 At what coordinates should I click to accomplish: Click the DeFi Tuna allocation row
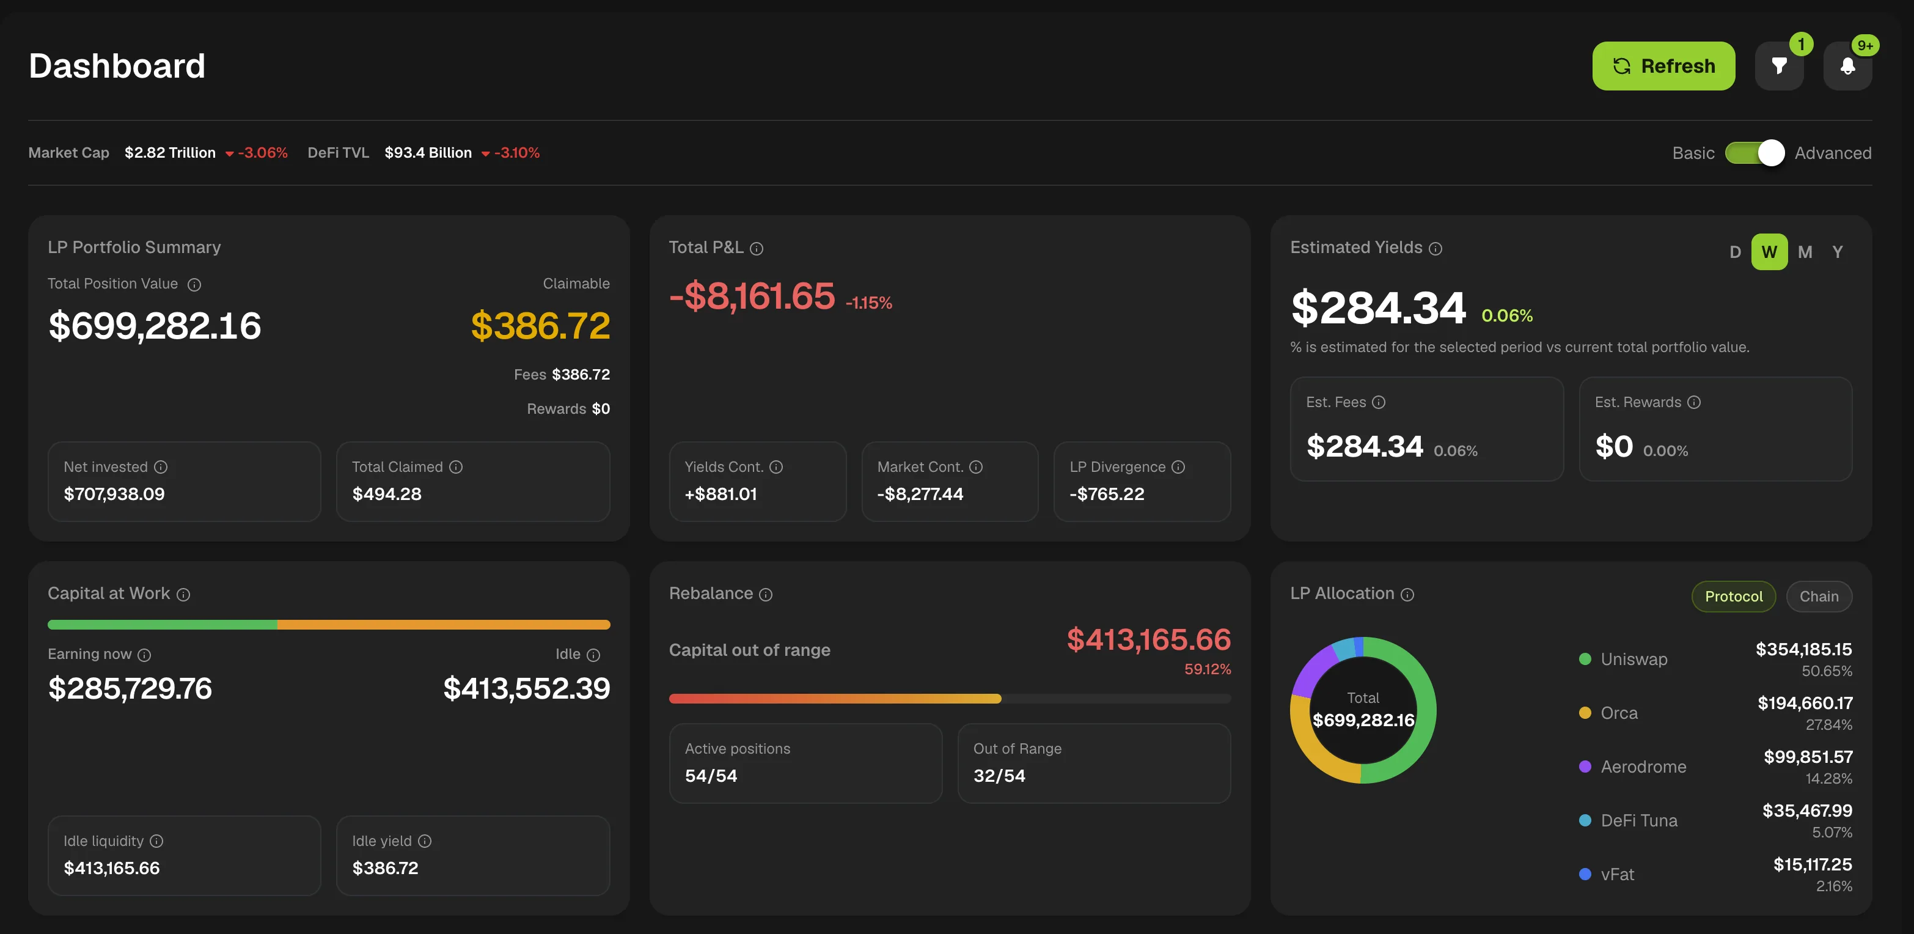click(x=1715, y=821)
